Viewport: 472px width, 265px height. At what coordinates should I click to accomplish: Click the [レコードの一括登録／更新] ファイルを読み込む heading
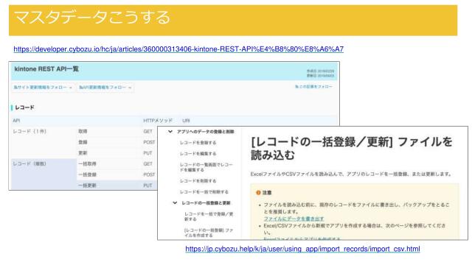(351, 149)
